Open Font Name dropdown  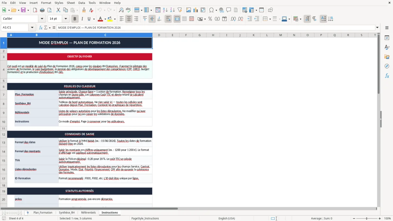[x=42, y=19]
